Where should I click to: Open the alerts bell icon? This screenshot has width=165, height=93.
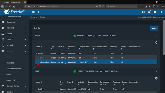pyautogui.click(x=149, y=12)
